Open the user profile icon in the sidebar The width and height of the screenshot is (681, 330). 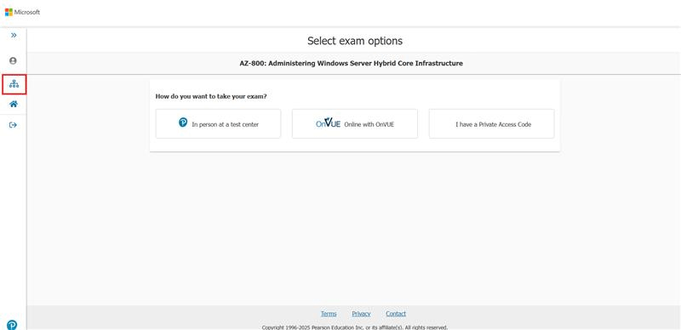(13, 60)
